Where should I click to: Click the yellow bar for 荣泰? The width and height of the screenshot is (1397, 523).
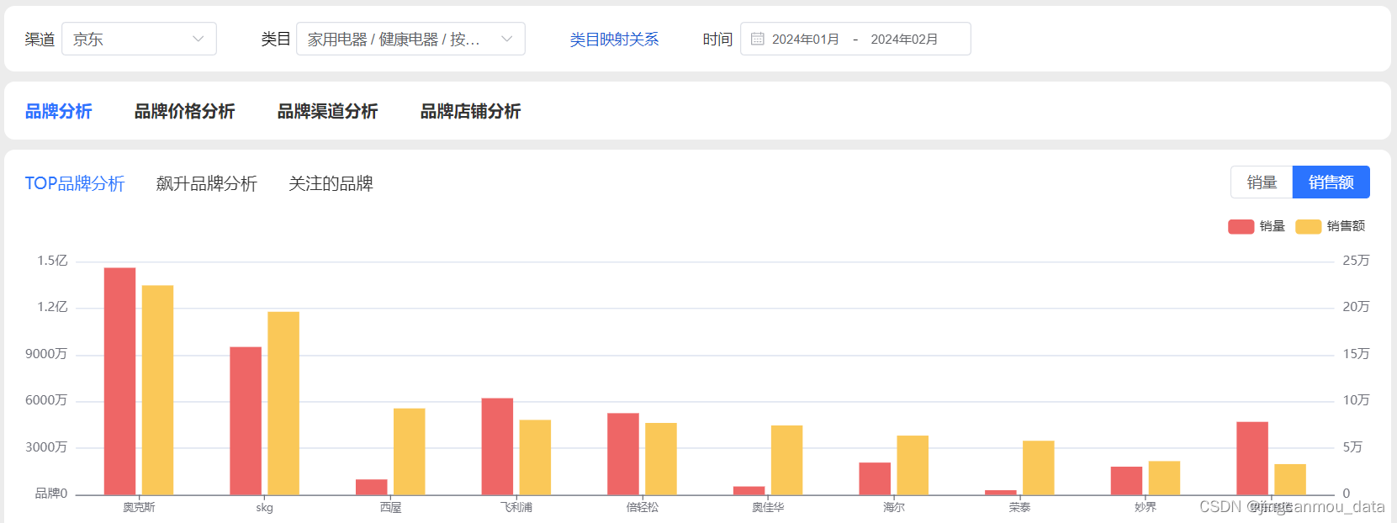point(1039,468)
